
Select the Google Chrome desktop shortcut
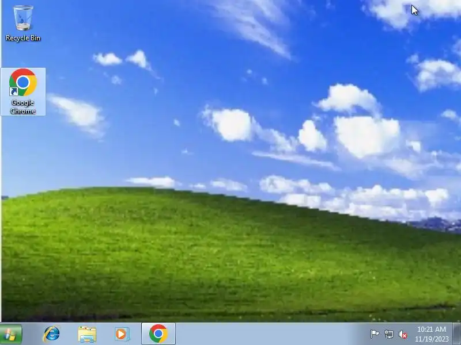tap(23, 91)
